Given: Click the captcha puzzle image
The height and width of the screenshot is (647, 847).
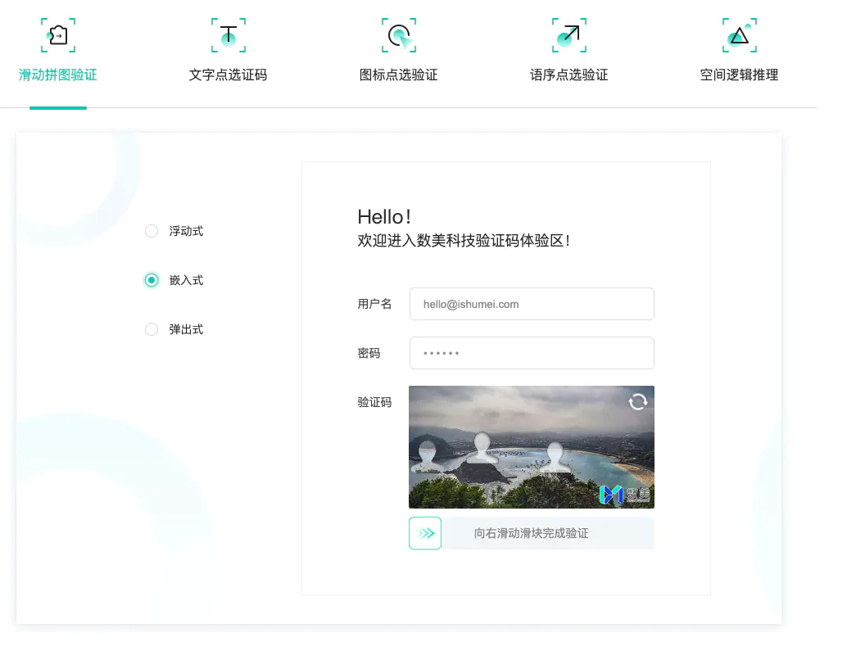Looking at the screenshot, I should tap(532, 447).
